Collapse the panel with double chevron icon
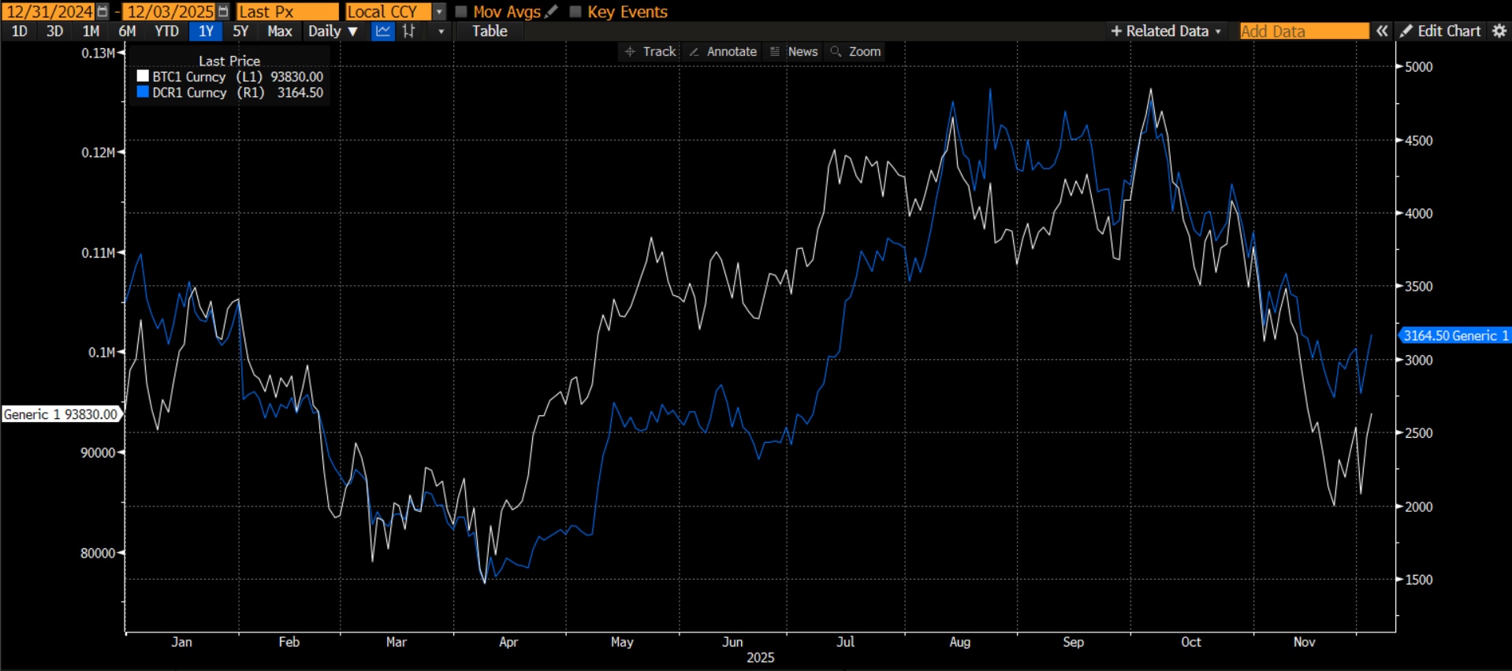Viewport: 1512px width, 671px height. click(1382, 32)
